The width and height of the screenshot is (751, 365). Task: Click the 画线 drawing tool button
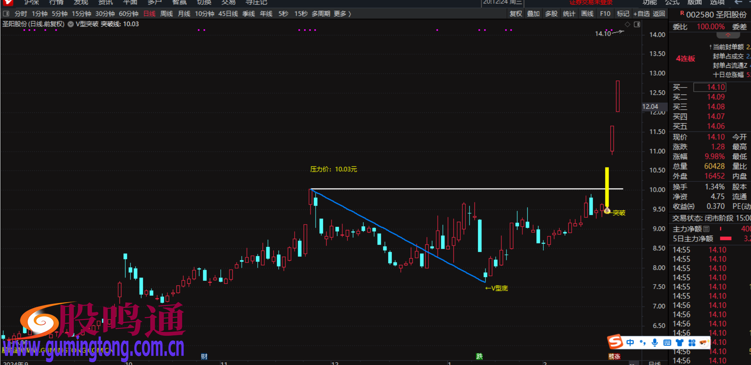point(587,14)
